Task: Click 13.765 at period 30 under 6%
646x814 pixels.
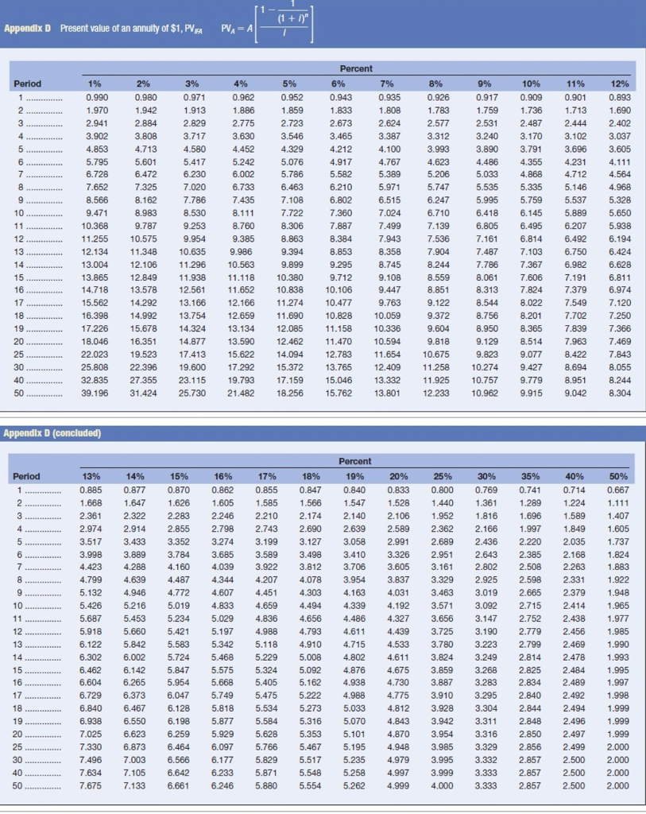Action: [338, 367]
